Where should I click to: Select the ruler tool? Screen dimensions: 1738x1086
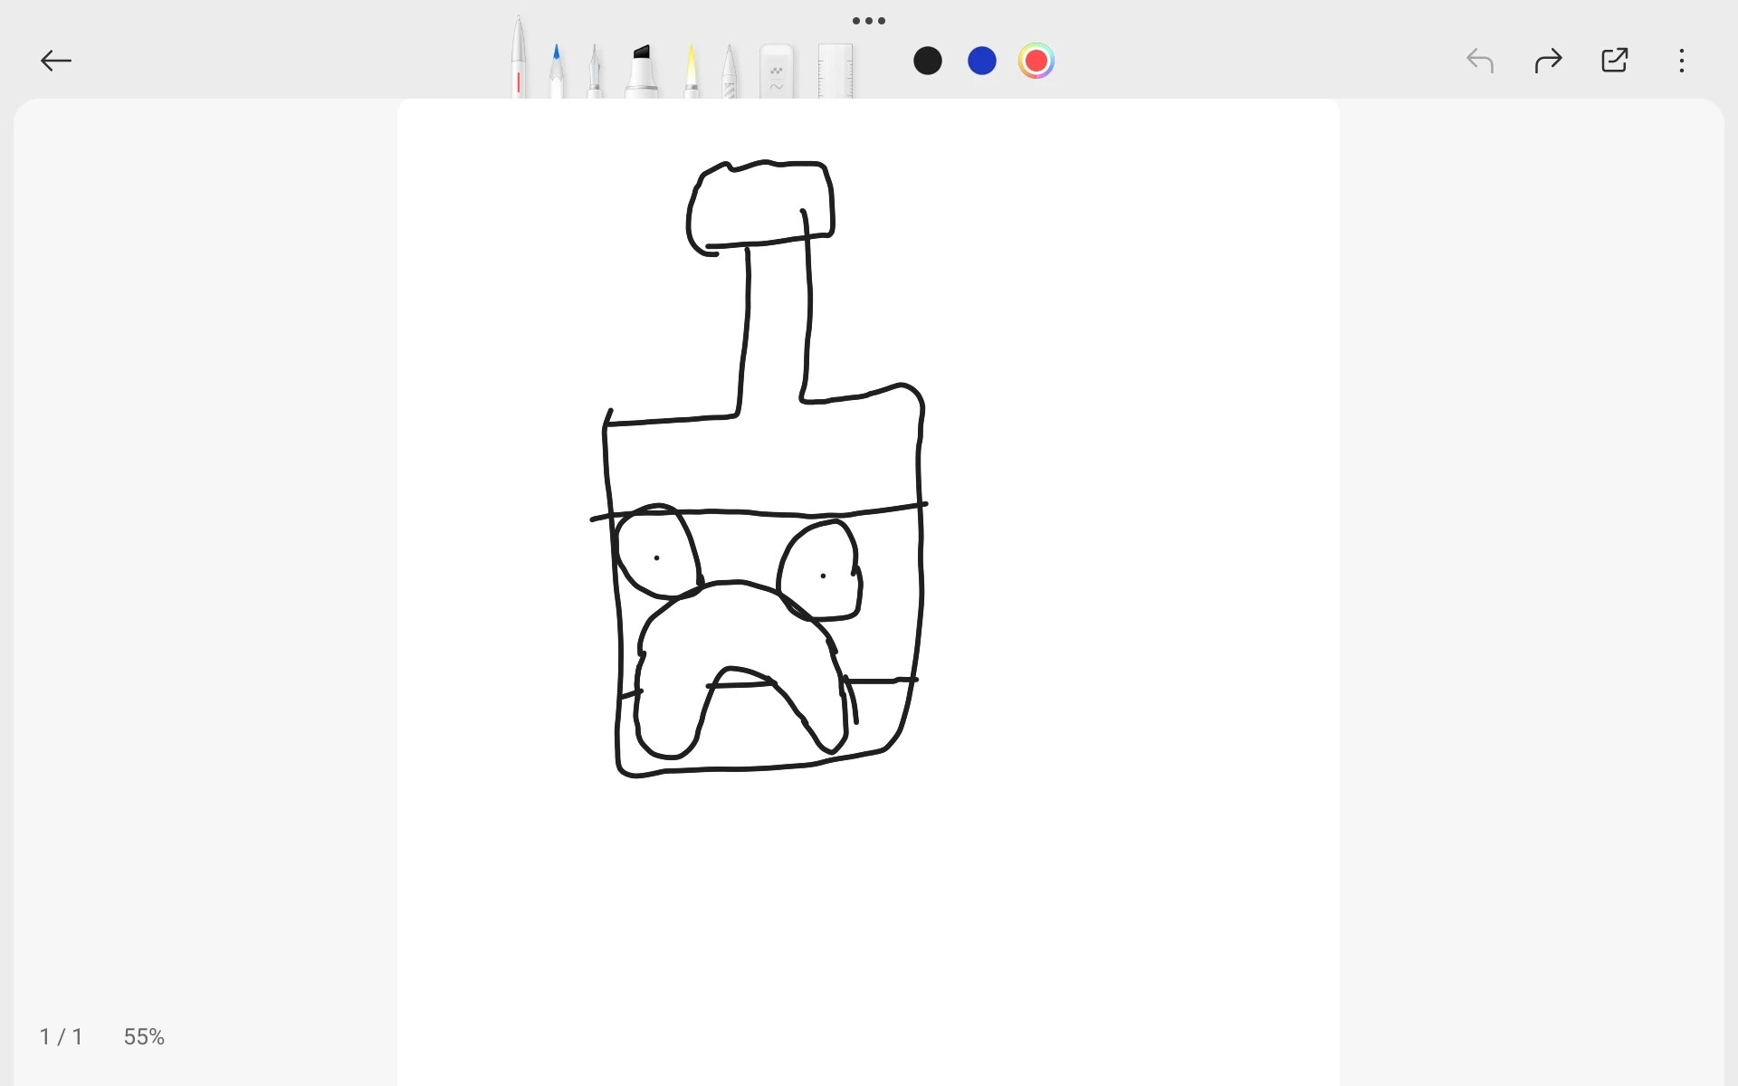[x=835, y=72]
